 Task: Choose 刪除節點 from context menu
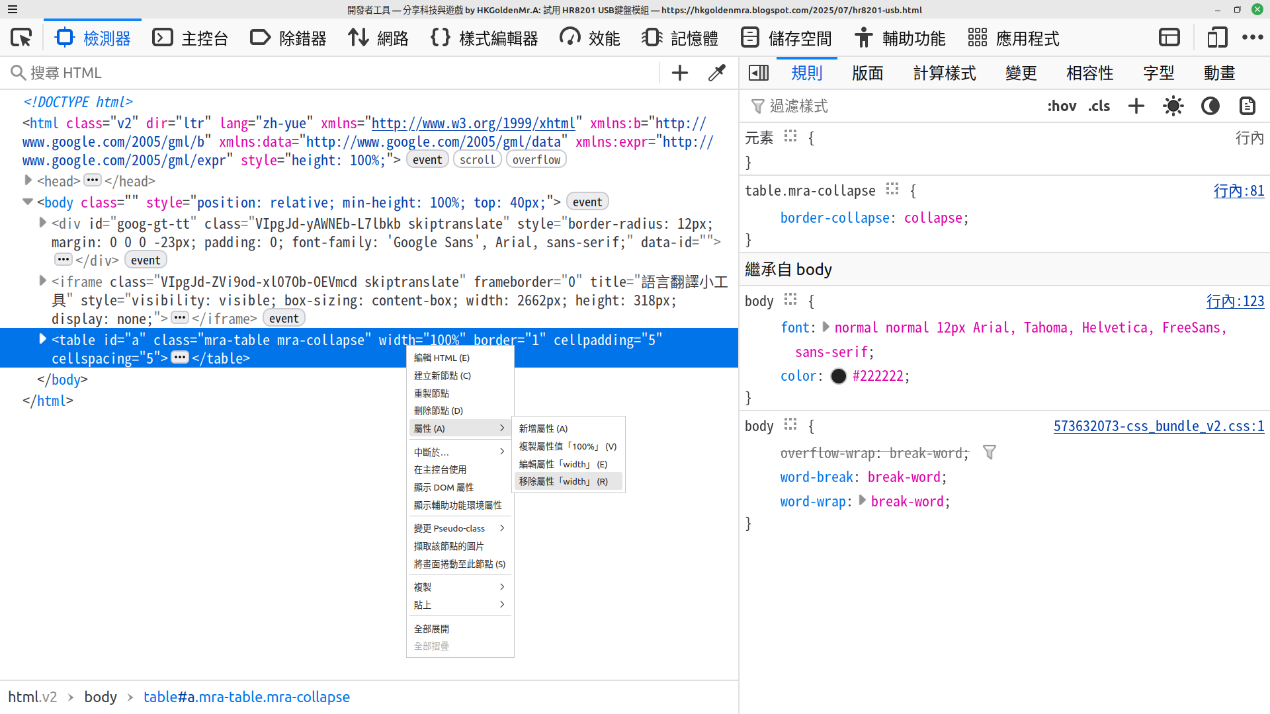(x=460, y=411)
